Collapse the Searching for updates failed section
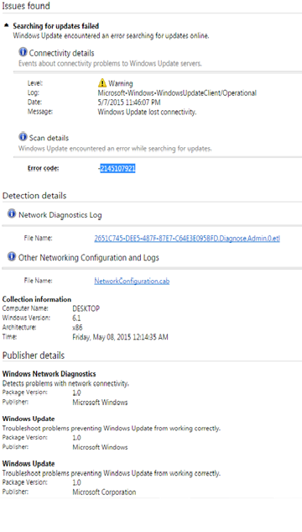The width and height of the screenshot is (302, 532). click(x=6, y=25)
